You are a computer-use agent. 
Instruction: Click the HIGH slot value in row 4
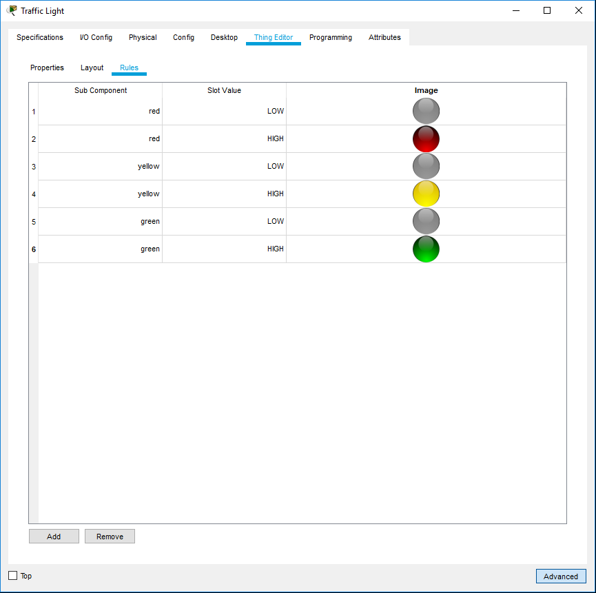pos(224,194)
